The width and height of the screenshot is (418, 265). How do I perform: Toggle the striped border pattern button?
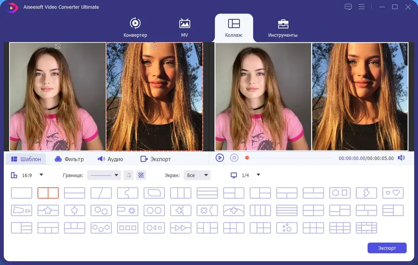(141, 175)
